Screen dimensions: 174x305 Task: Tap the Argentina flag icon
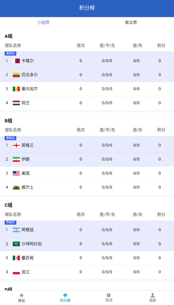[16, 230]
